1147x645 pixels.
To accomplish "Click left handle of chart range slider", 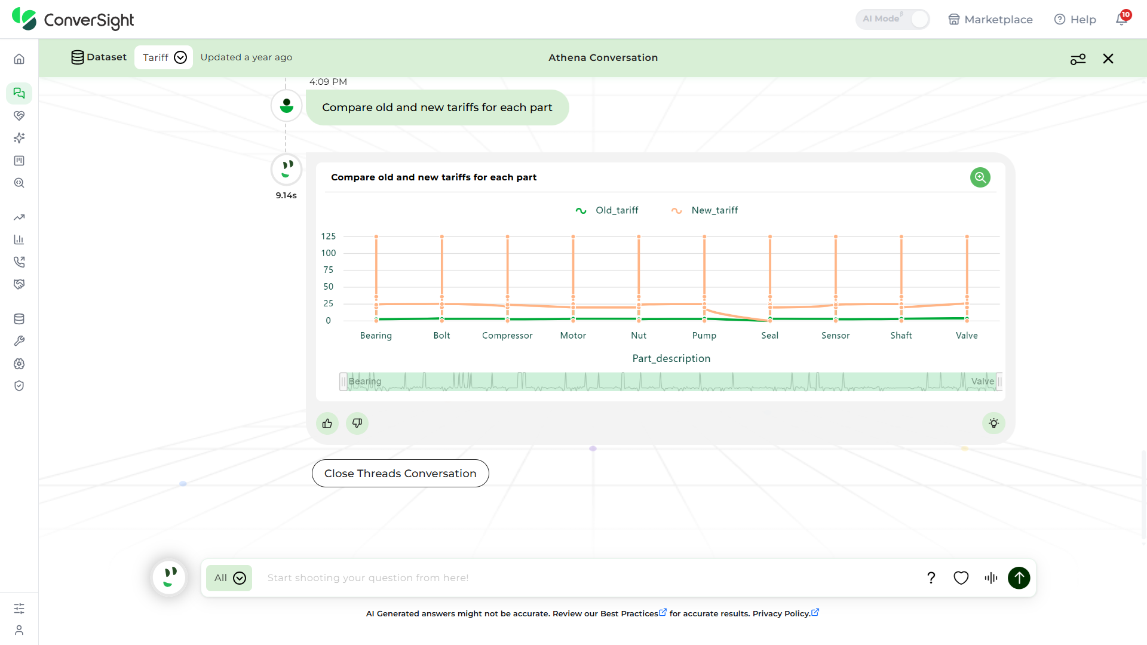I will [343, 382].
